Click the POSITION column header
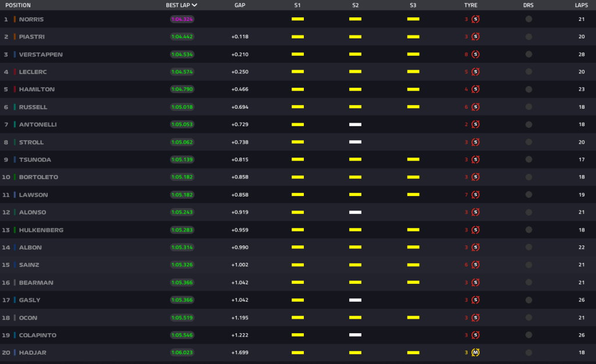 coord(18,5)
